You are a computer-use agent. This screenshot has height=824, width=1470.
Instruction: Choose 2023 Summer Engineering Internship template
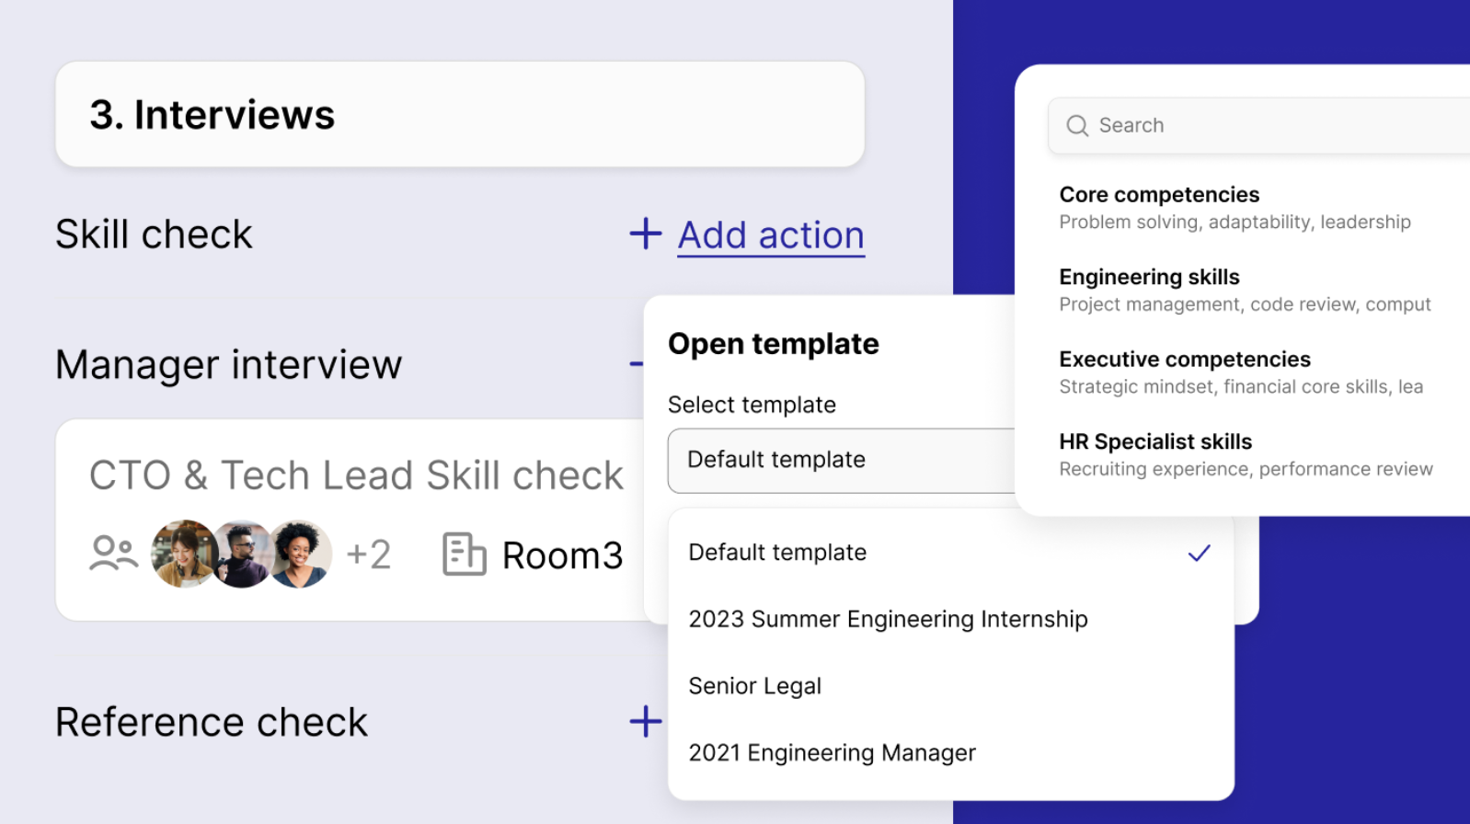888,619
